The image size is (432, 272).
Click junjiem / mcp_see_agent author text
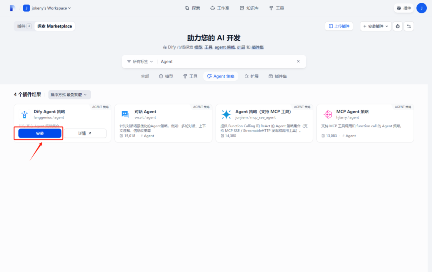(255, 117)
